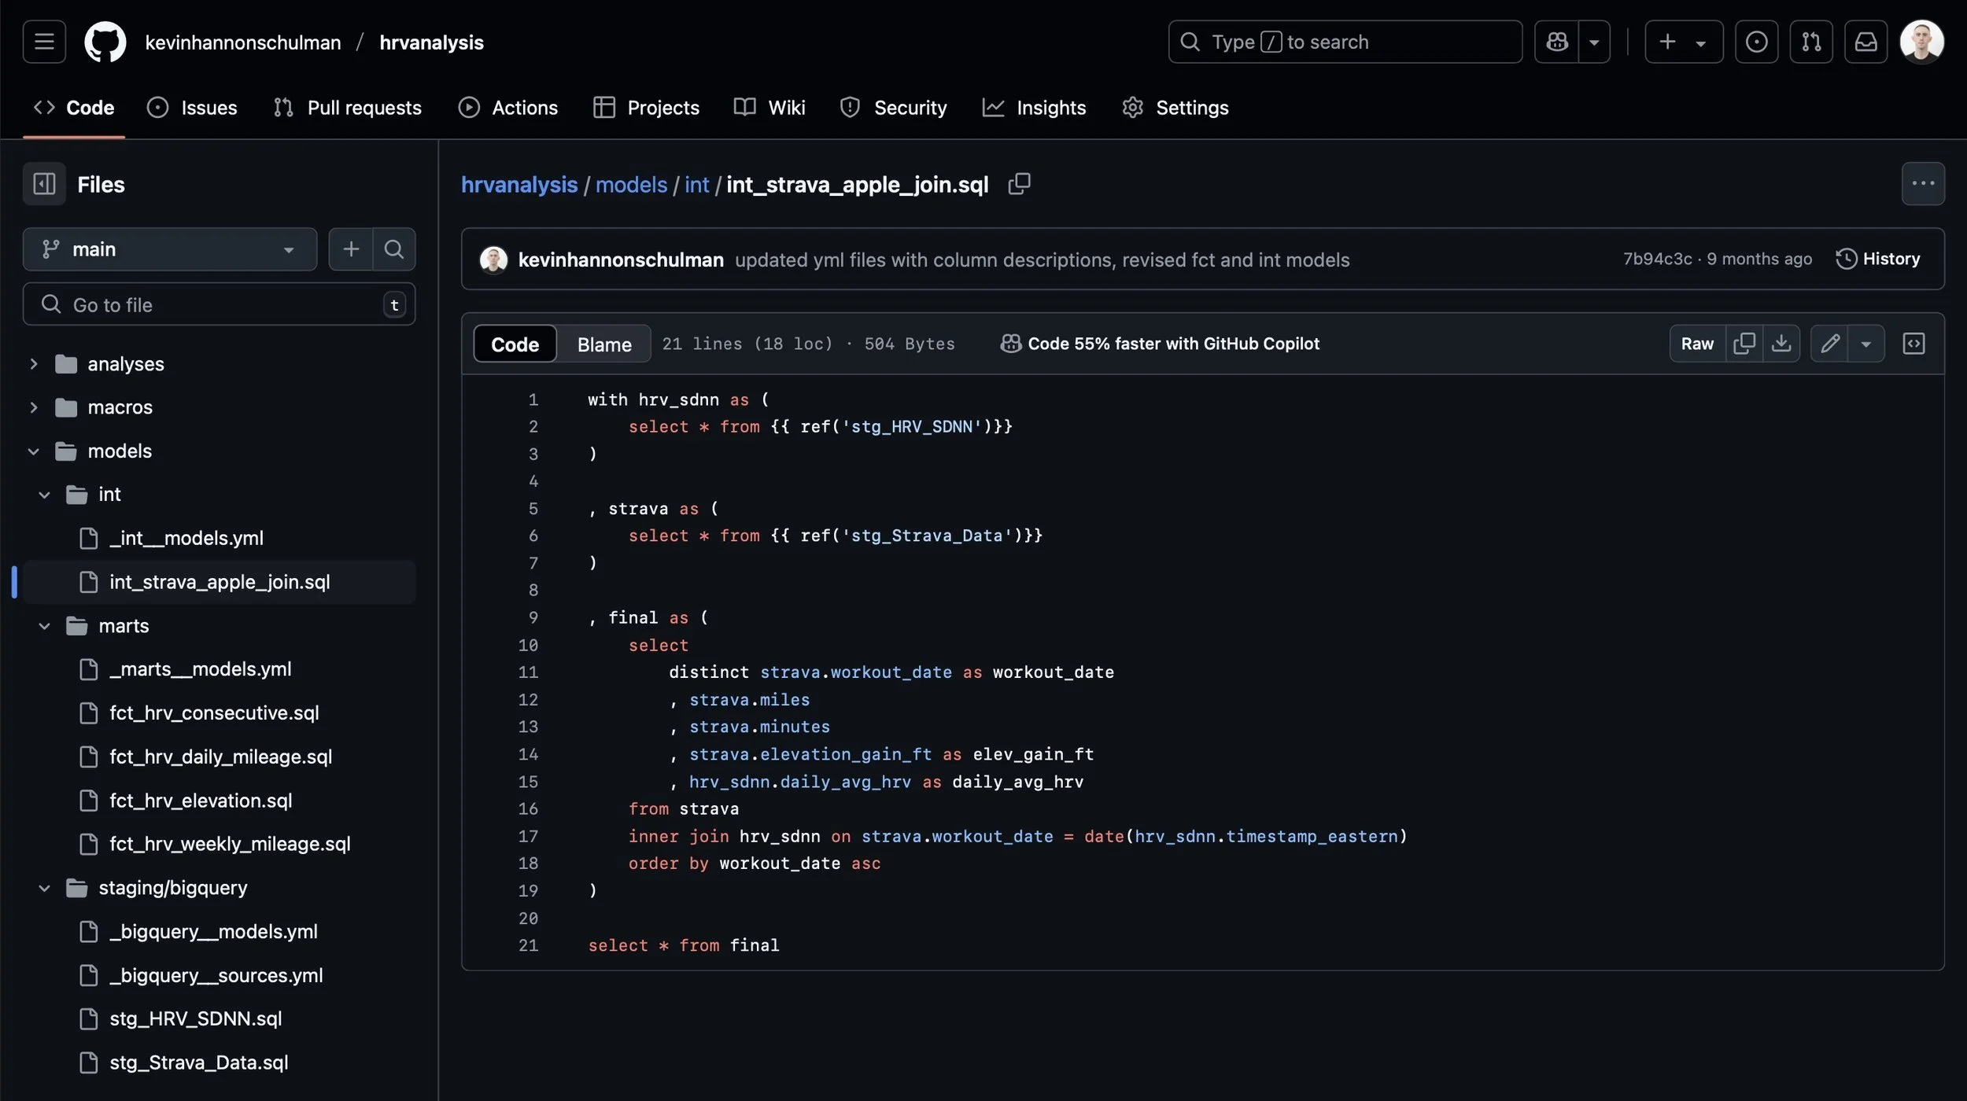
Task: Switch to the Code view toggle
Action: pyautogui.click(x=515, y=344)
